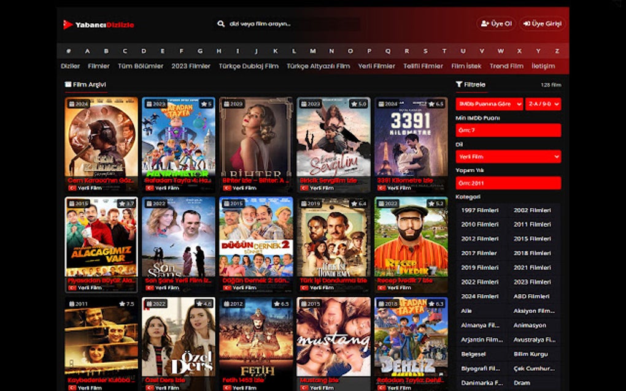Open the Filmler menu item
Viewport: 626px width, 391px height.
pyautogui.click(x=99, y=66)
